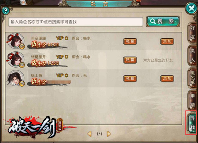
Task: Click the magnifier icon on search button
Action: (x=153, y=21)
